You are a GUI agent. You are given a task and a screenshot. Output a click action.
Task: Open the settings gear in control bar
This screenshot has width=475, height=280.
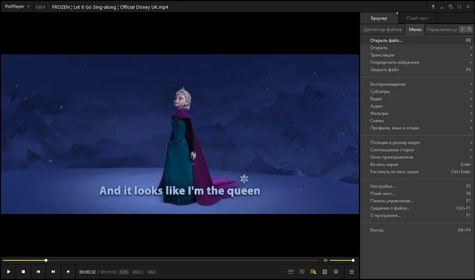pos(336,272)
